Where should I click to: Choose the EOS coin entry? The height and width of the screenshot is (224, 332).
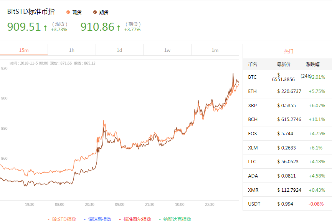tap(287, 133)
